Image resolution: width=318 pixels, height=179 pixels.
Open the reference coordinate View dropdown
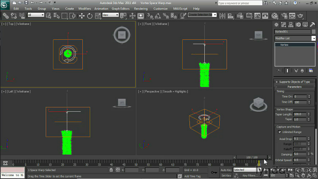point(110,15)
